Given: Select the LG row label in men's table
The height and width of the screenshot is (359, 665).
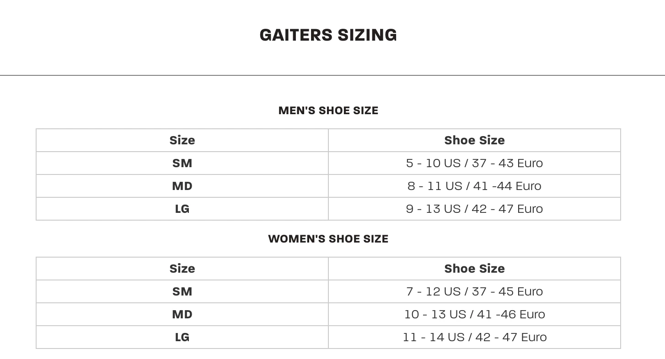Looking at the screenshot, I should 182,209.
